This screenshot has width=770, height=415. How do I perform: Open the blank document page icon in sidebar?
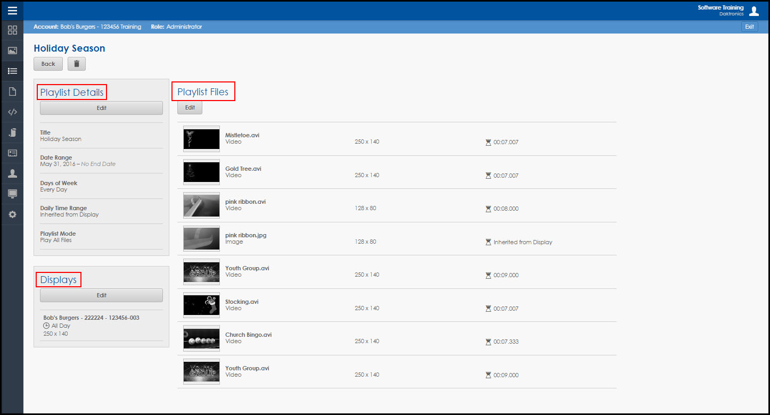click(12, 92)
